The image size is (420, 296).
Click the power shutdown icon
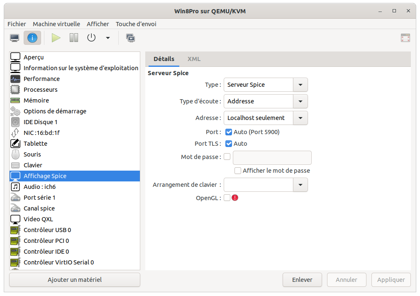click(x=91, y=38)
